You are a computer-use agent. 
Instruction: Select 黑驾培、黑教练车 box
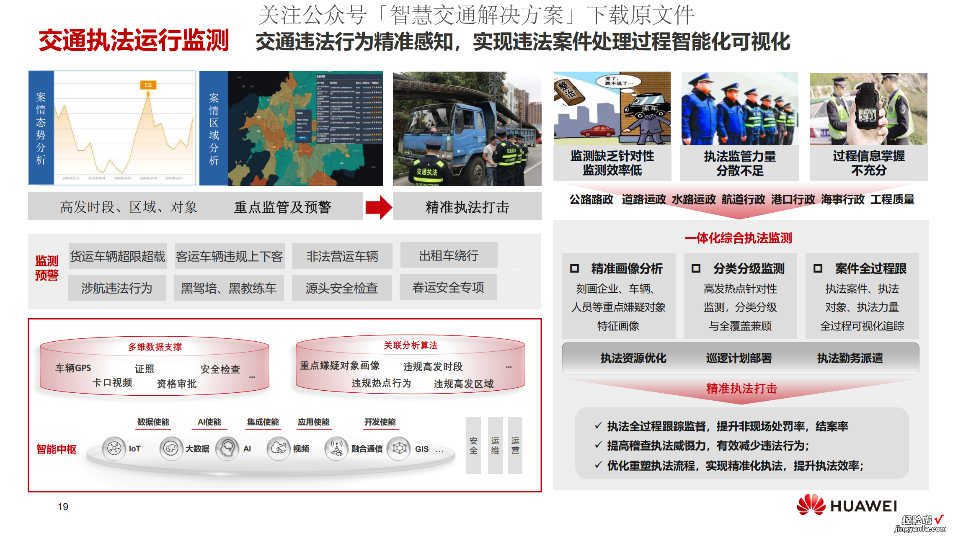click(229, 288)
